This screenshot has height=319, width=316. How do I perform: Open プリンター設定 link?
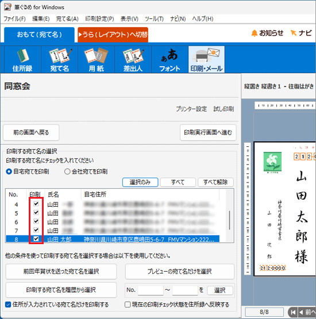point(191,109)
